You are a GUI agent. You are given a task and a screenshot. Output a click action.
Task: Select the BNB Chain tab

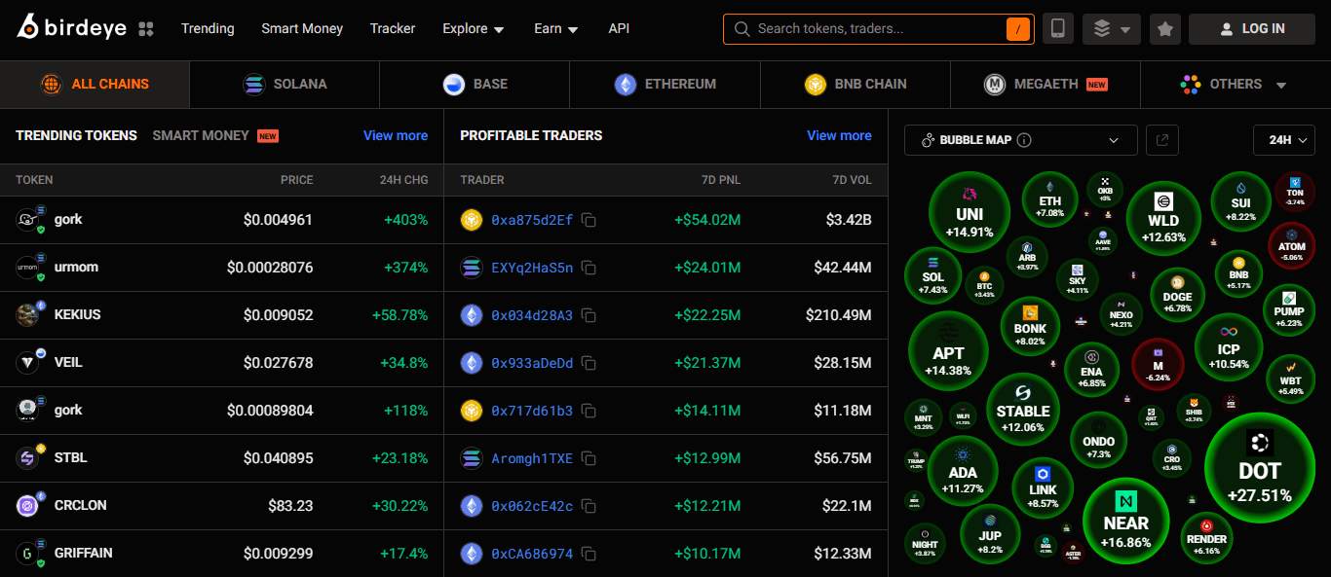click(856, 85)
